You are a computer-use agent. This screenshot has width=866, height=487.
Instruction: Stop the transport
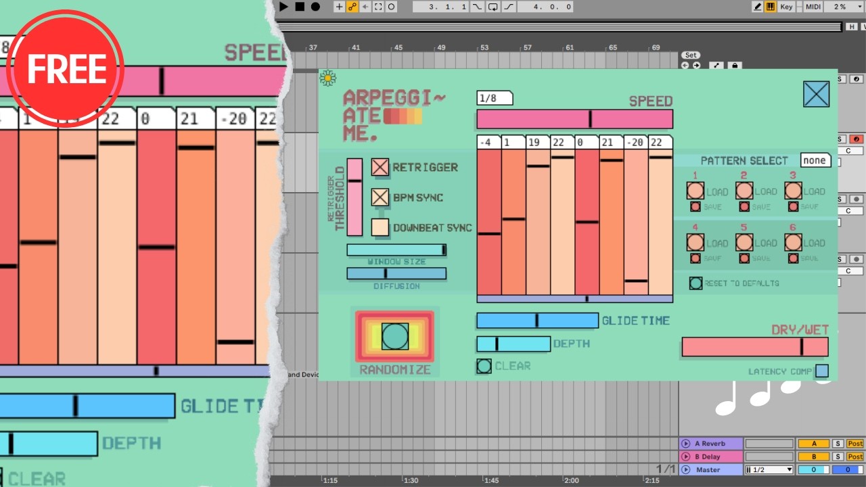point(300,7)
